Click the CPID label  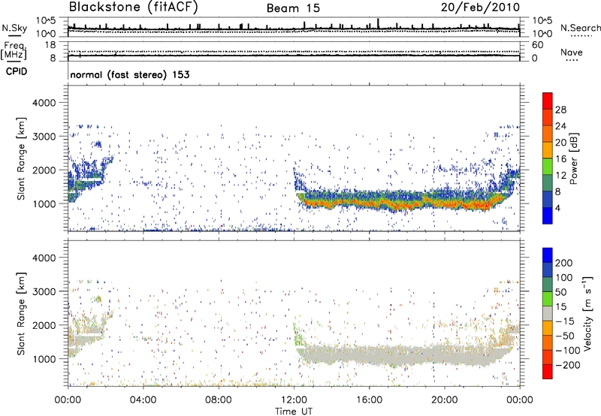point(17,71)
